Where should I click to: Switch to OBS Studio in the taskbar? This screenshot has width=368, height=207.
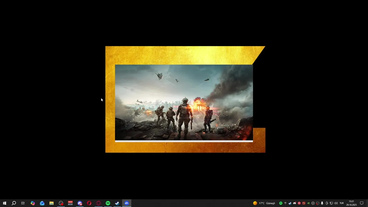[61, 203]
